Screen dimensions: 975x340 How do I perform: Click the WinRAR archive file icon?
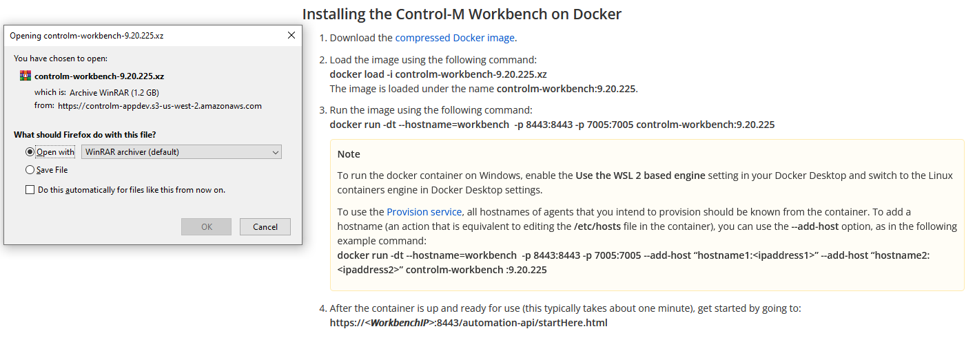coord(25,76)
